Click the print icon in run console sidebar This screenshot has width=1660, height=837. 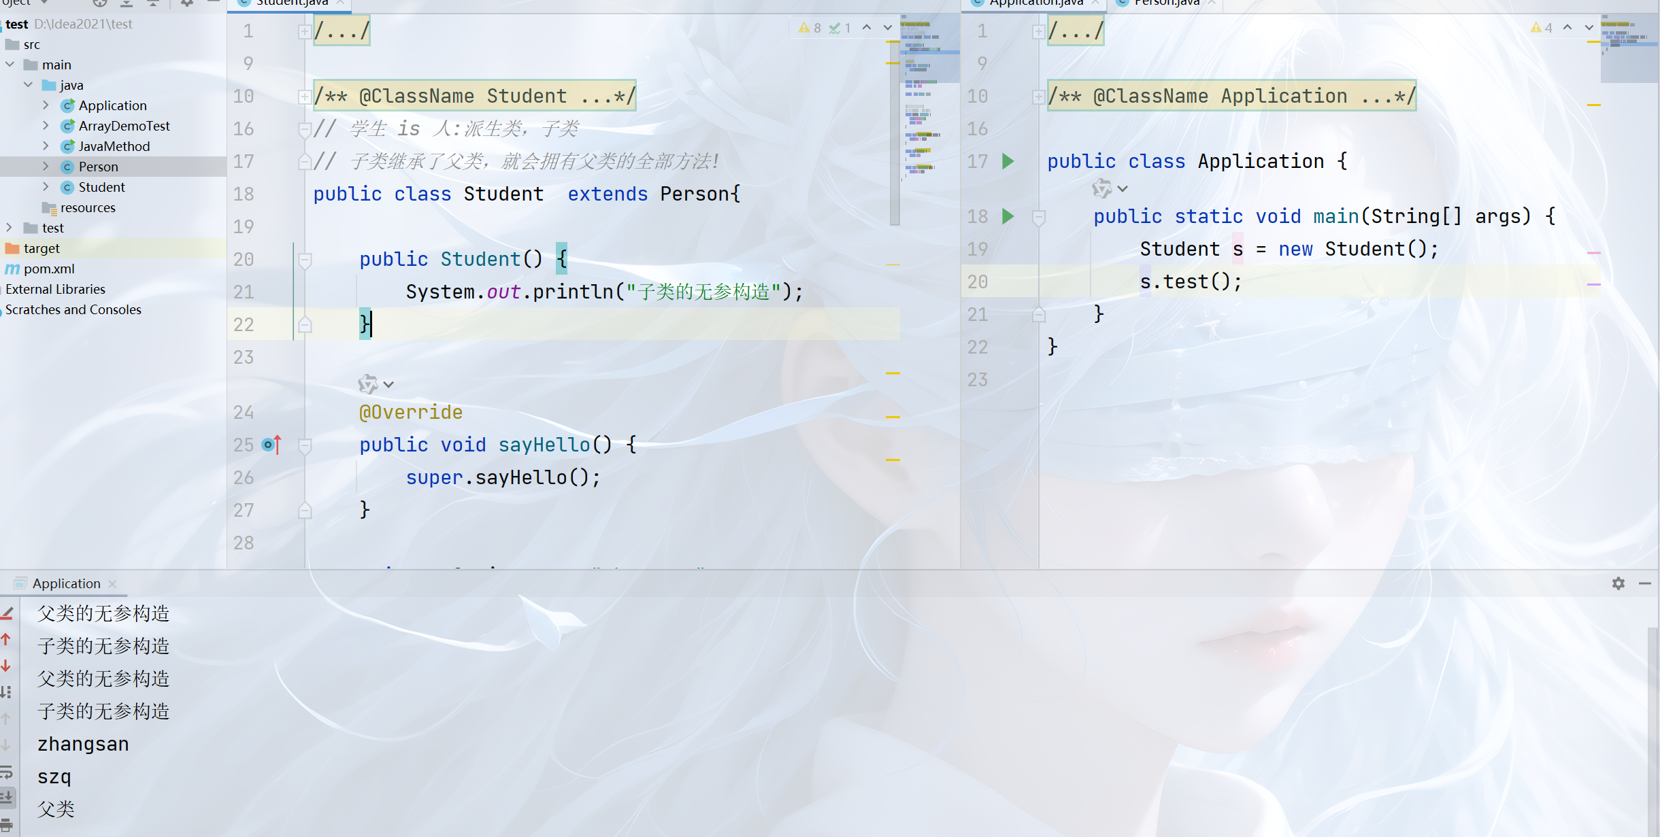[7, 824]
